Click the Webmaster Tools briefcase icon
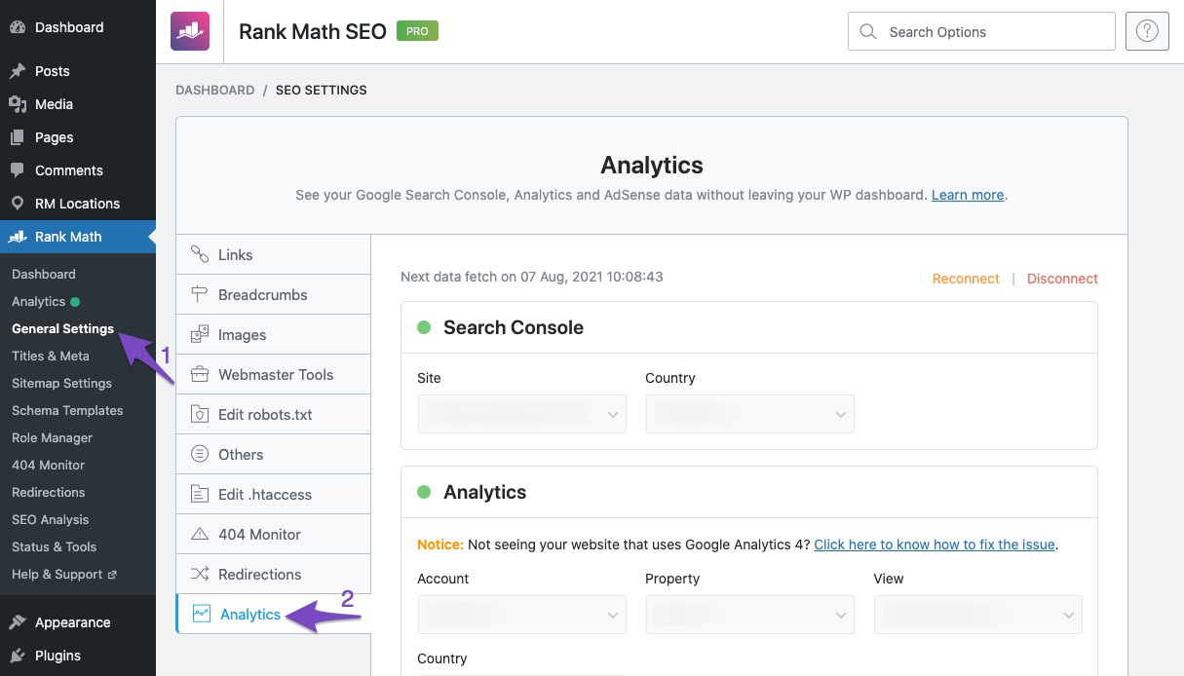This screenshot has height=676, width=1184. pyautogui.click(x=200, y=375)
